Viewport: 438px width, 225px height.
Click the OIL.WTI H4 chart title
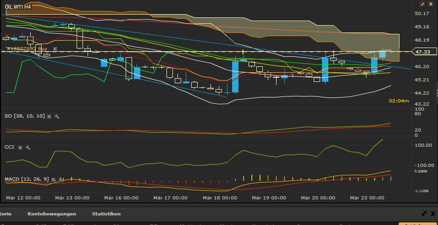point(17,7)
